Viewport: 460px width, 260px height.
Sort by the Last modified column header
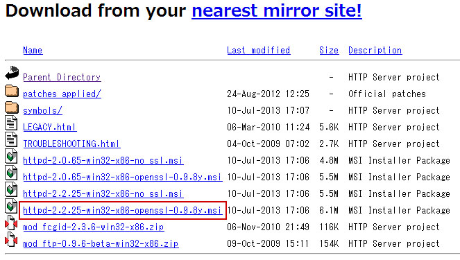259,51
